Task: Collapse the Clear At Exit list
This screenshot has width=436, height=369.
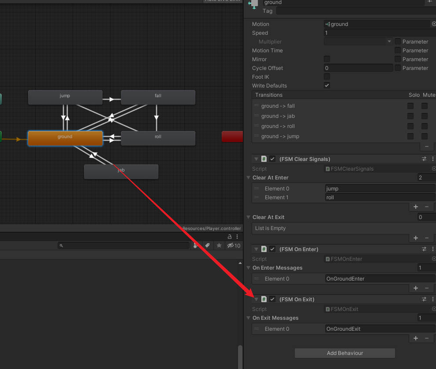Action: pos(248,217)
